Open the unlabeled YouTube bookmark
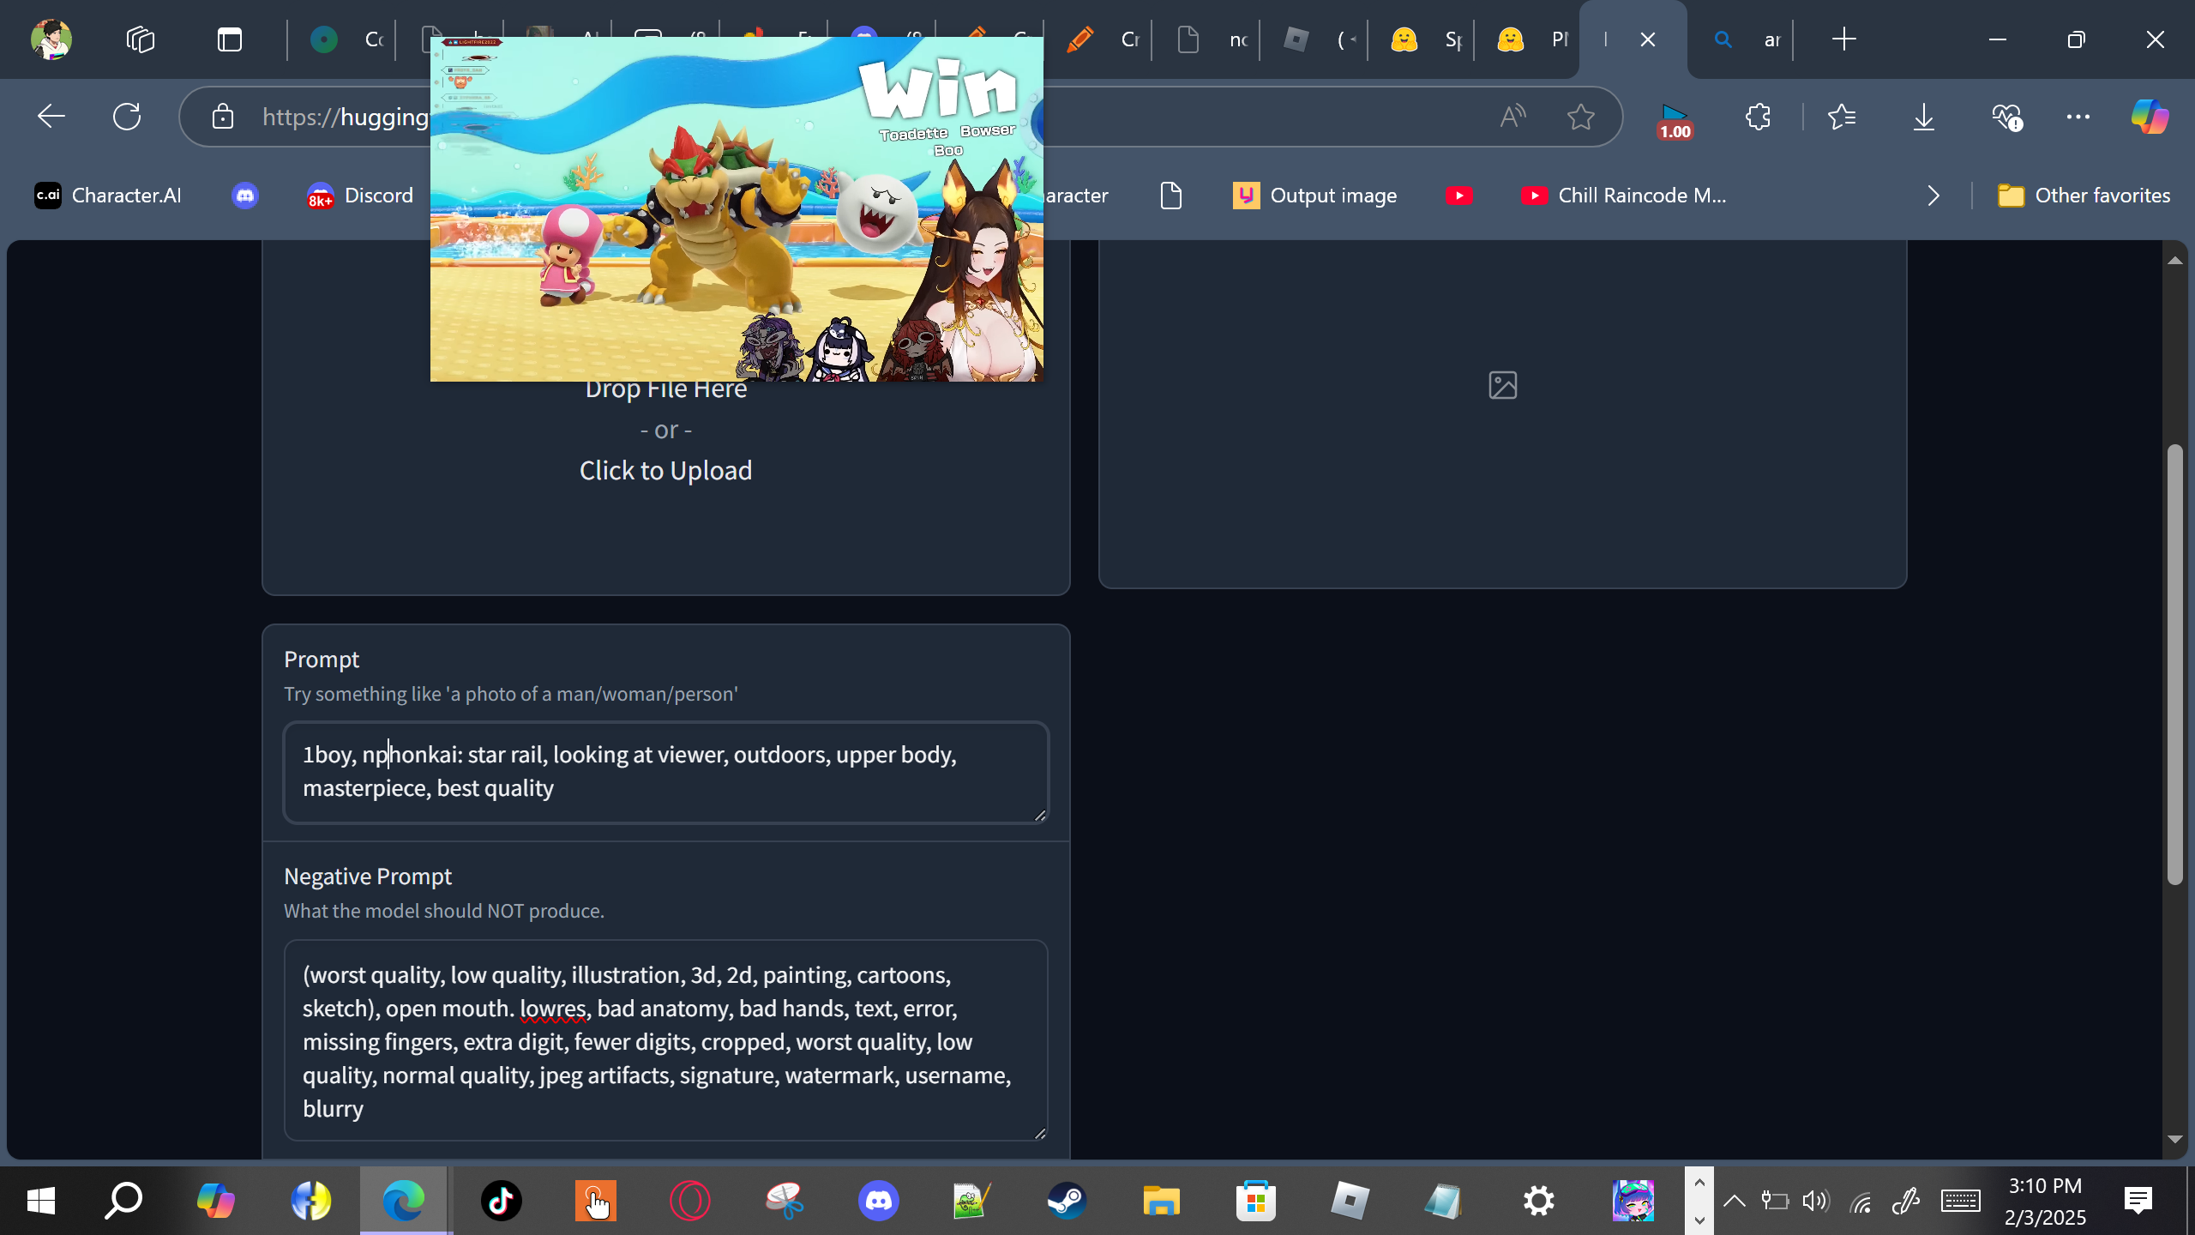 point(1458,196)
